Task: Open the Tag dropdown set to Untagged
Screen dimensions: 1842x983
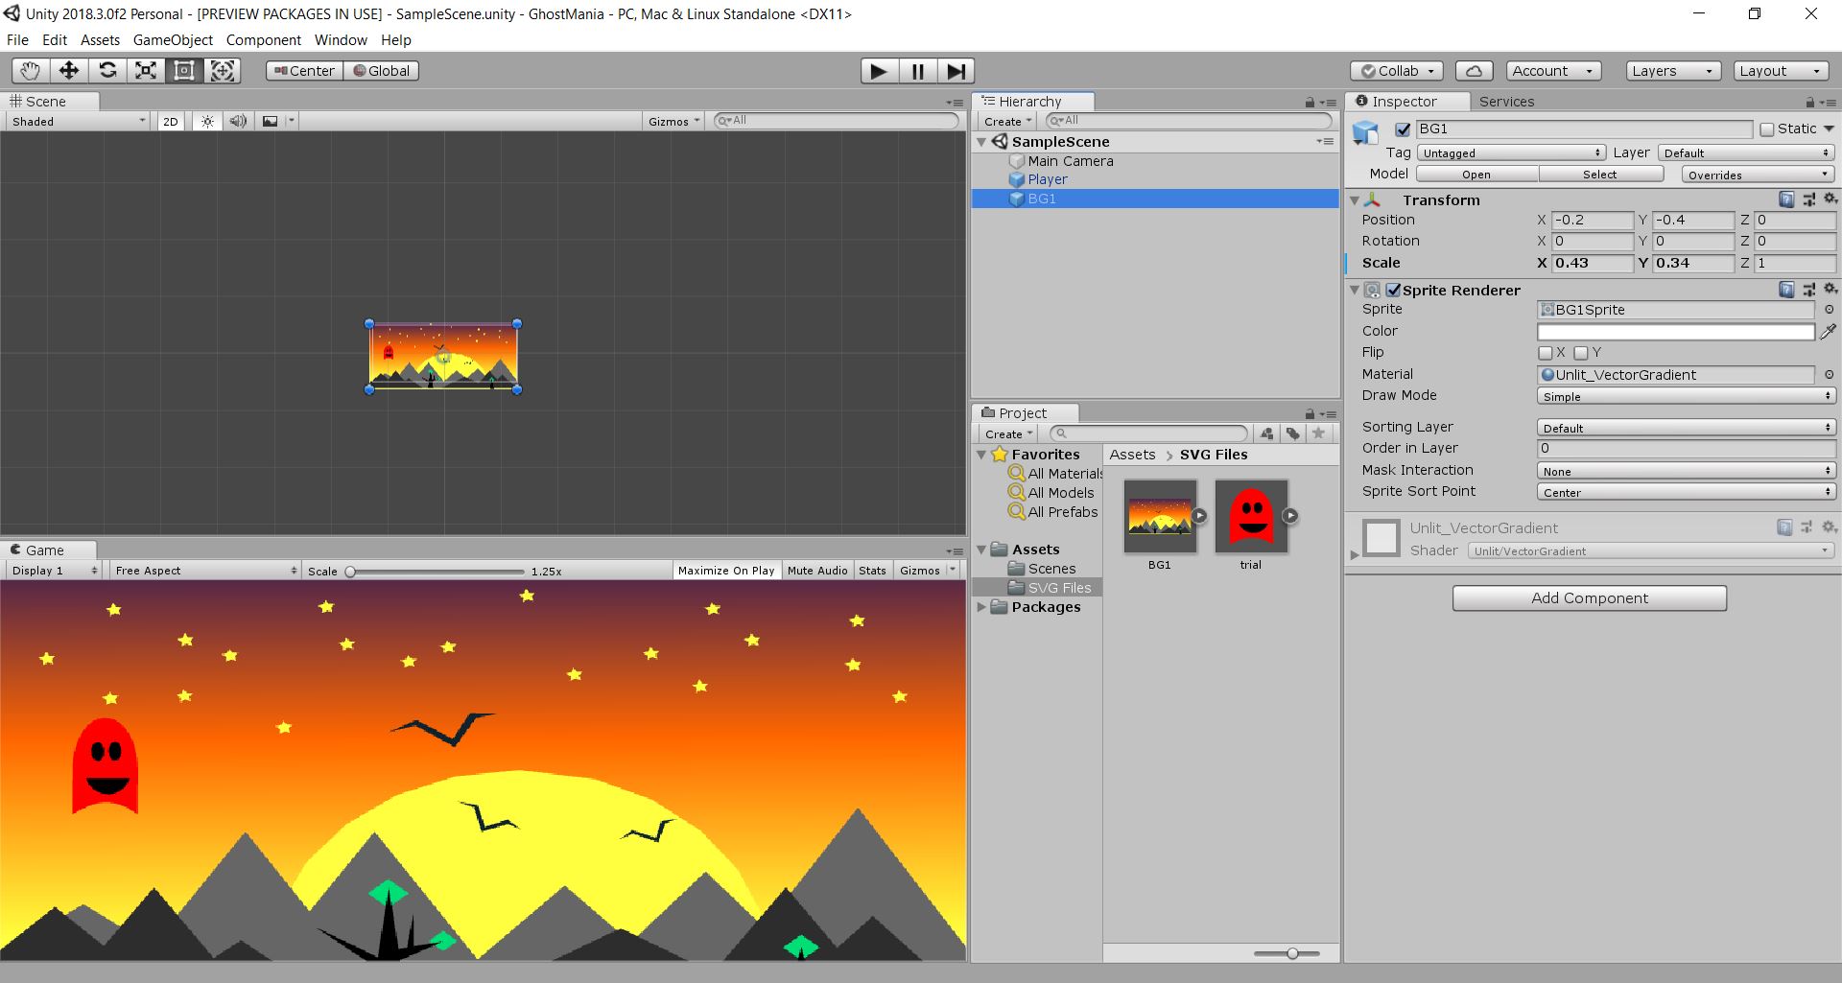Action: point(1510,152)
